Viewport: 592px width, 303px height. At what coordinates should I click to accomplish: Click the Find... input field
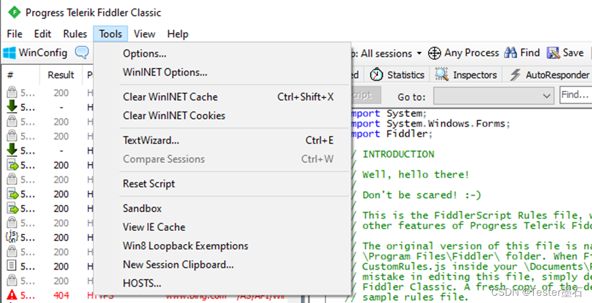(x=576, y=95)
